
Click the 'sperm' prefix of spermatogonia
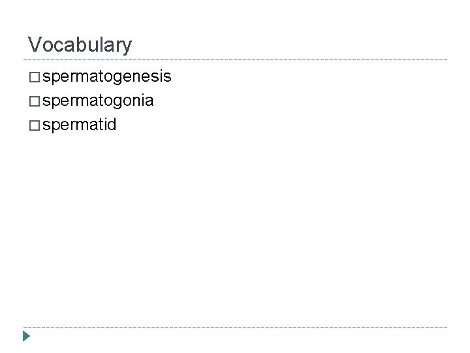pyautogui.click(x=67, y=102)
